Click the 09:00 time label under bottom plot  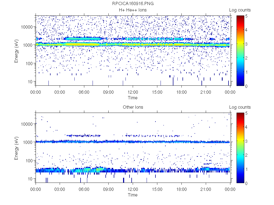(x=108, y=189)
